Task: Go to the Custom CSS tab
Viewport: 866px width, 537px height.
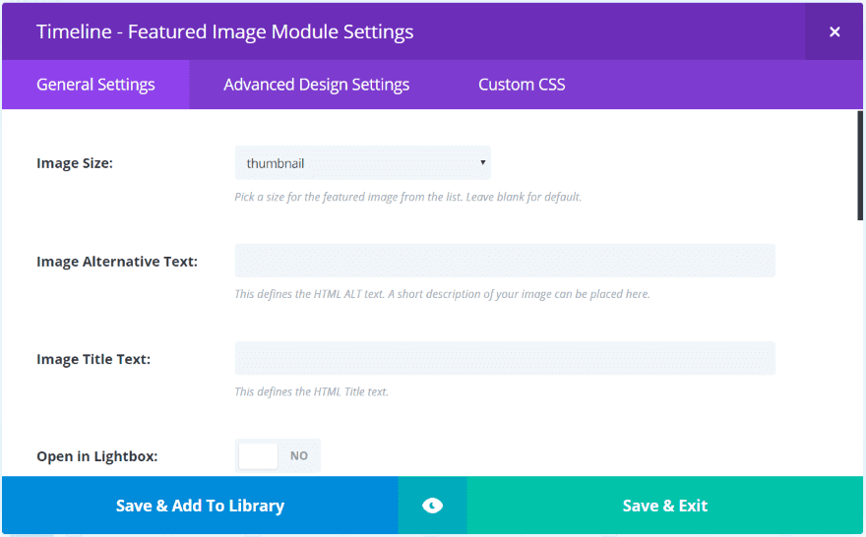Action: (522, 85)
